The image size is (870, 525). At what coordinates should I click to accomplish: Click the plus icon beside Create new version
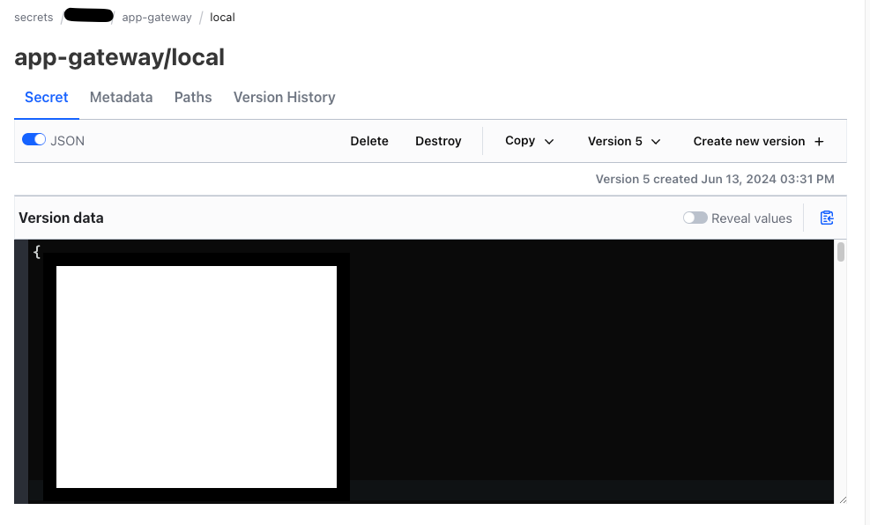coord(819,141)
